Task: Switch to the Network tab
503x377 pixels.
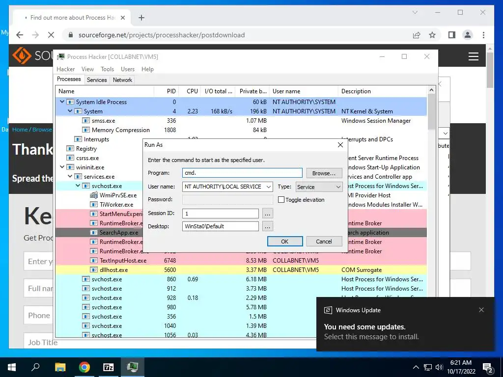Action: (122, 80)
